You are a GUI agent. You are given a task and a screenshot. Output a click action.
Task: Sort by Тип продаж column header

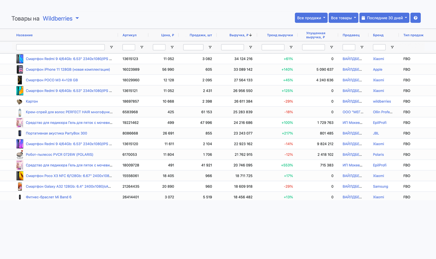[413, 35]
